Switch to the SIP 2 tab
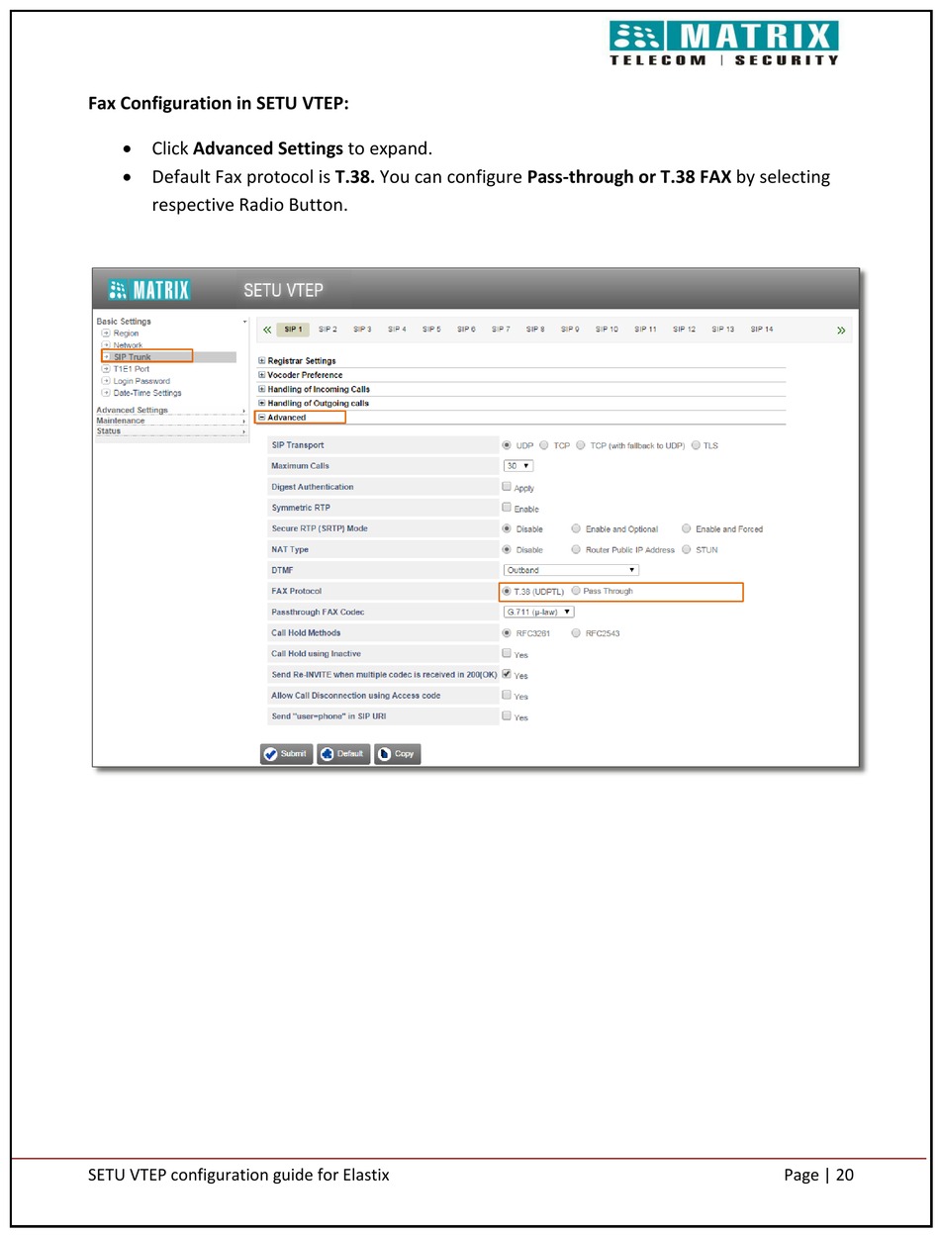 coord(328,330)
